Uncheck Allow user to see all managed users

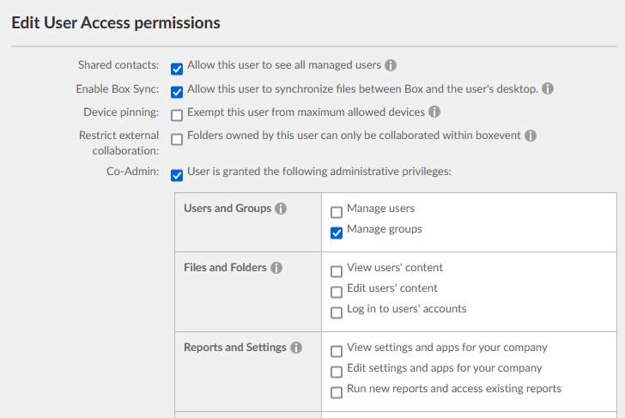(177, 69)
